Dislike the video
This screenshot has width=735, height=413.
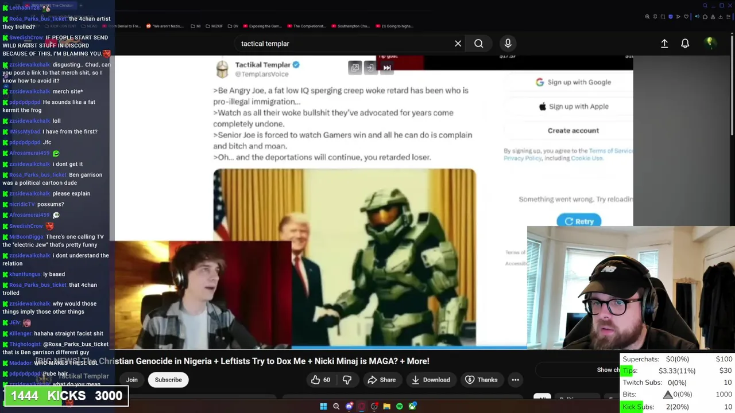(347, 380)
